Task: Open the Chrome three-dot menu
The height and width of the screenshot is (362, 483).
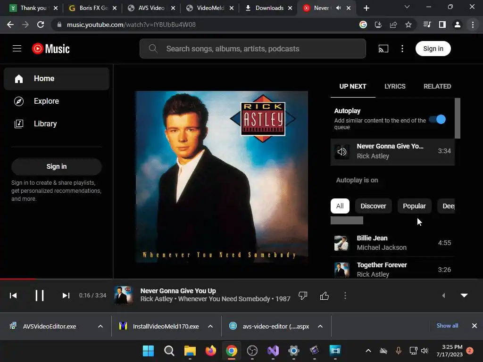Action: click(473, 25)
